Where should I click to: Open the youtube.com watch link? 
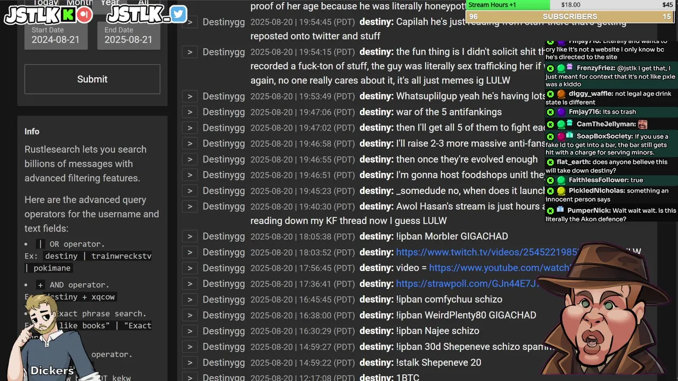[x=500, y=268]
